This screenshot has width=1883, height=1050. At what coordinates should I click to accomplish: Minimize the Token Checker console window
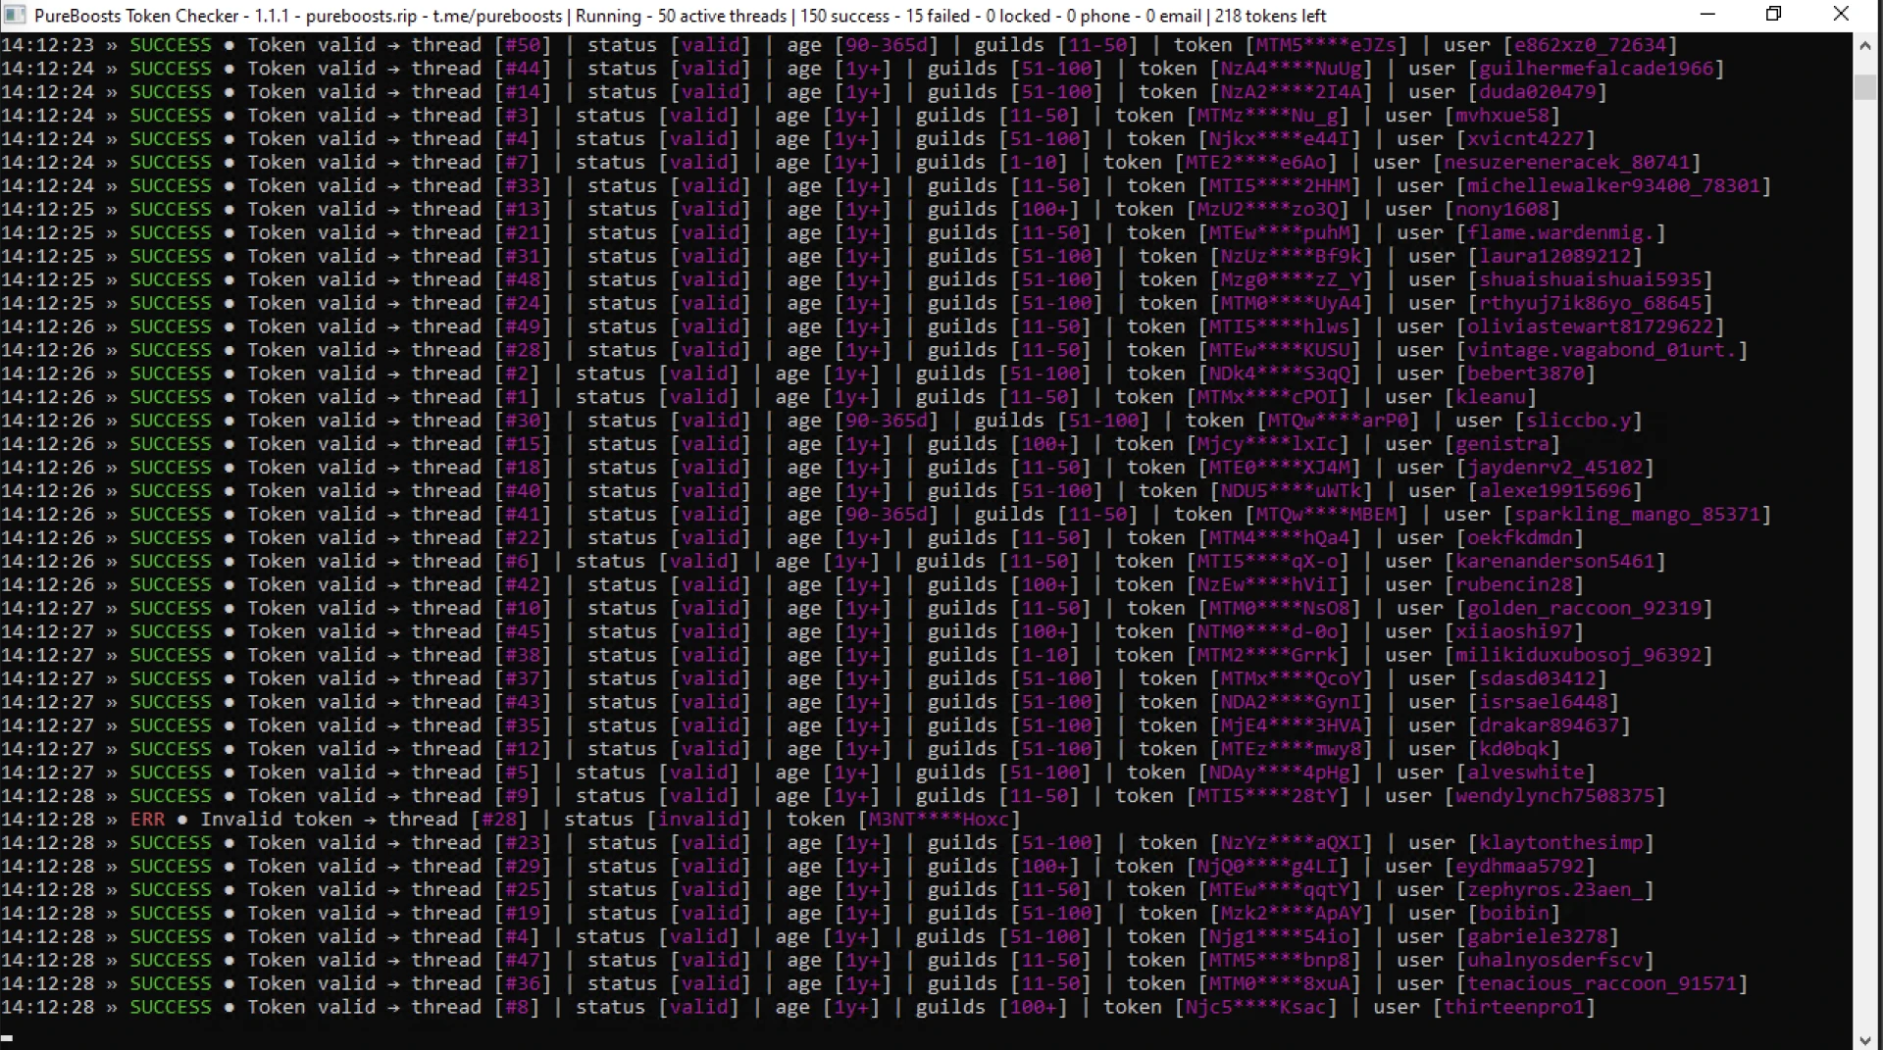pos(1707,15)
